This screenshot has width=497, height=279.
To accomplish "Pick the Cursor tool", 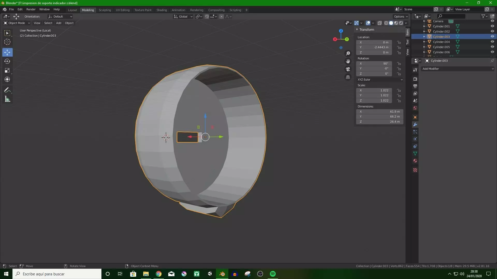I will (7, 42).
